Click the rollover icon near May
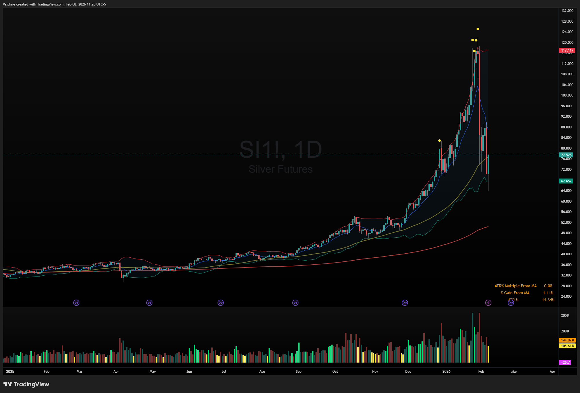The height and width of the screenshot is (393, 580). point(149,303)
